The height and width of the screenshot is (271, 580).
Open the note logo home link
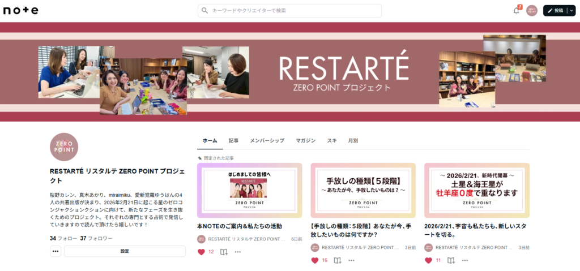21,11
